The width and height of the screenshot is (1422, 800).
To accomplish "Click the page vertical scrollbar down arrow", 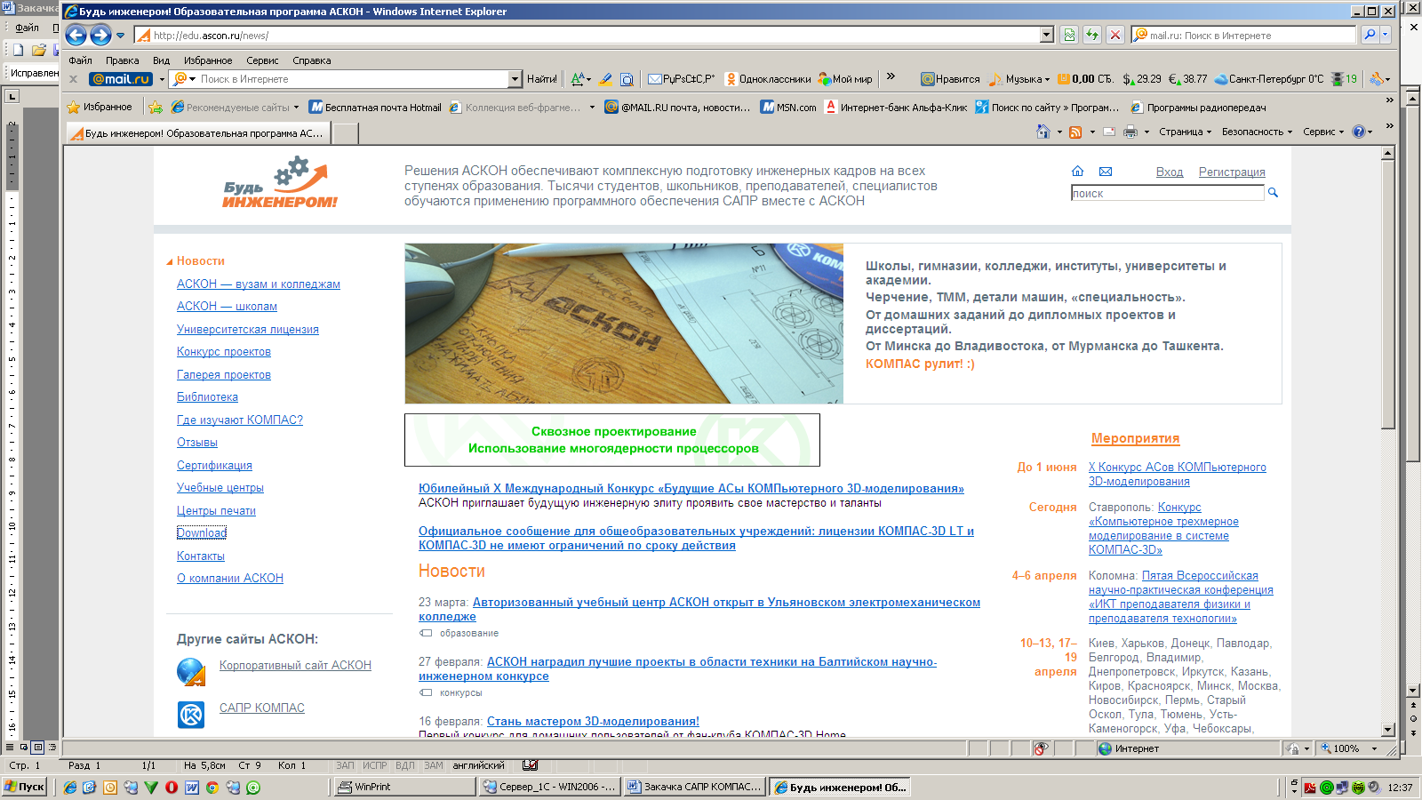I will pyautogui.click(x=1388, y=730).
